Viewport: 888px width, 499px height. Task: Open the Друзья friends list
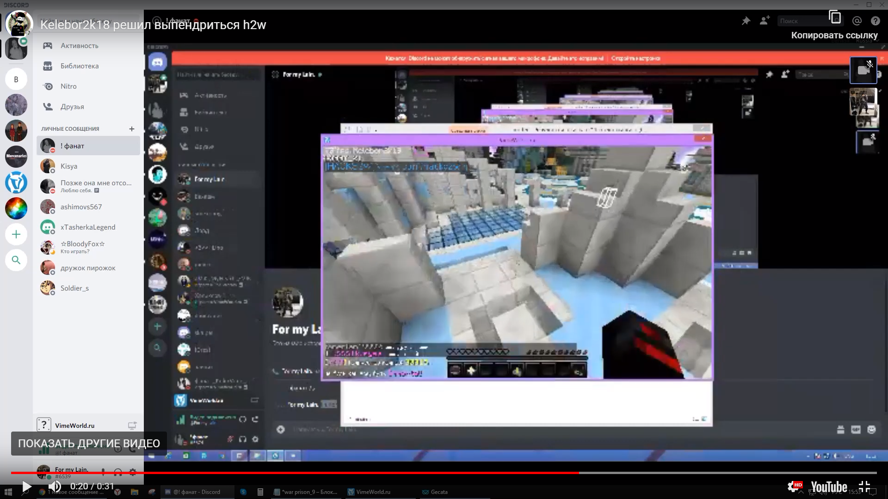(72, 107)
